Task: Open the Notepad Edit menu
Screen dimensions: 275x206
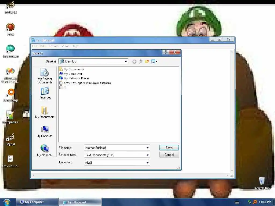Action: 43,46
